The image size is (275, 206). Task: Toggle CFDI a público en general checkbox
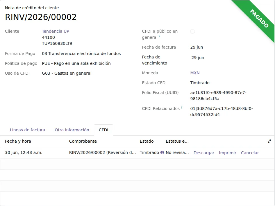pos(192,32)
